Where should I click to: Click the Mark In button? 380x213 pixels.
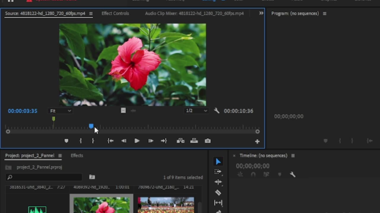click(80, 141)
